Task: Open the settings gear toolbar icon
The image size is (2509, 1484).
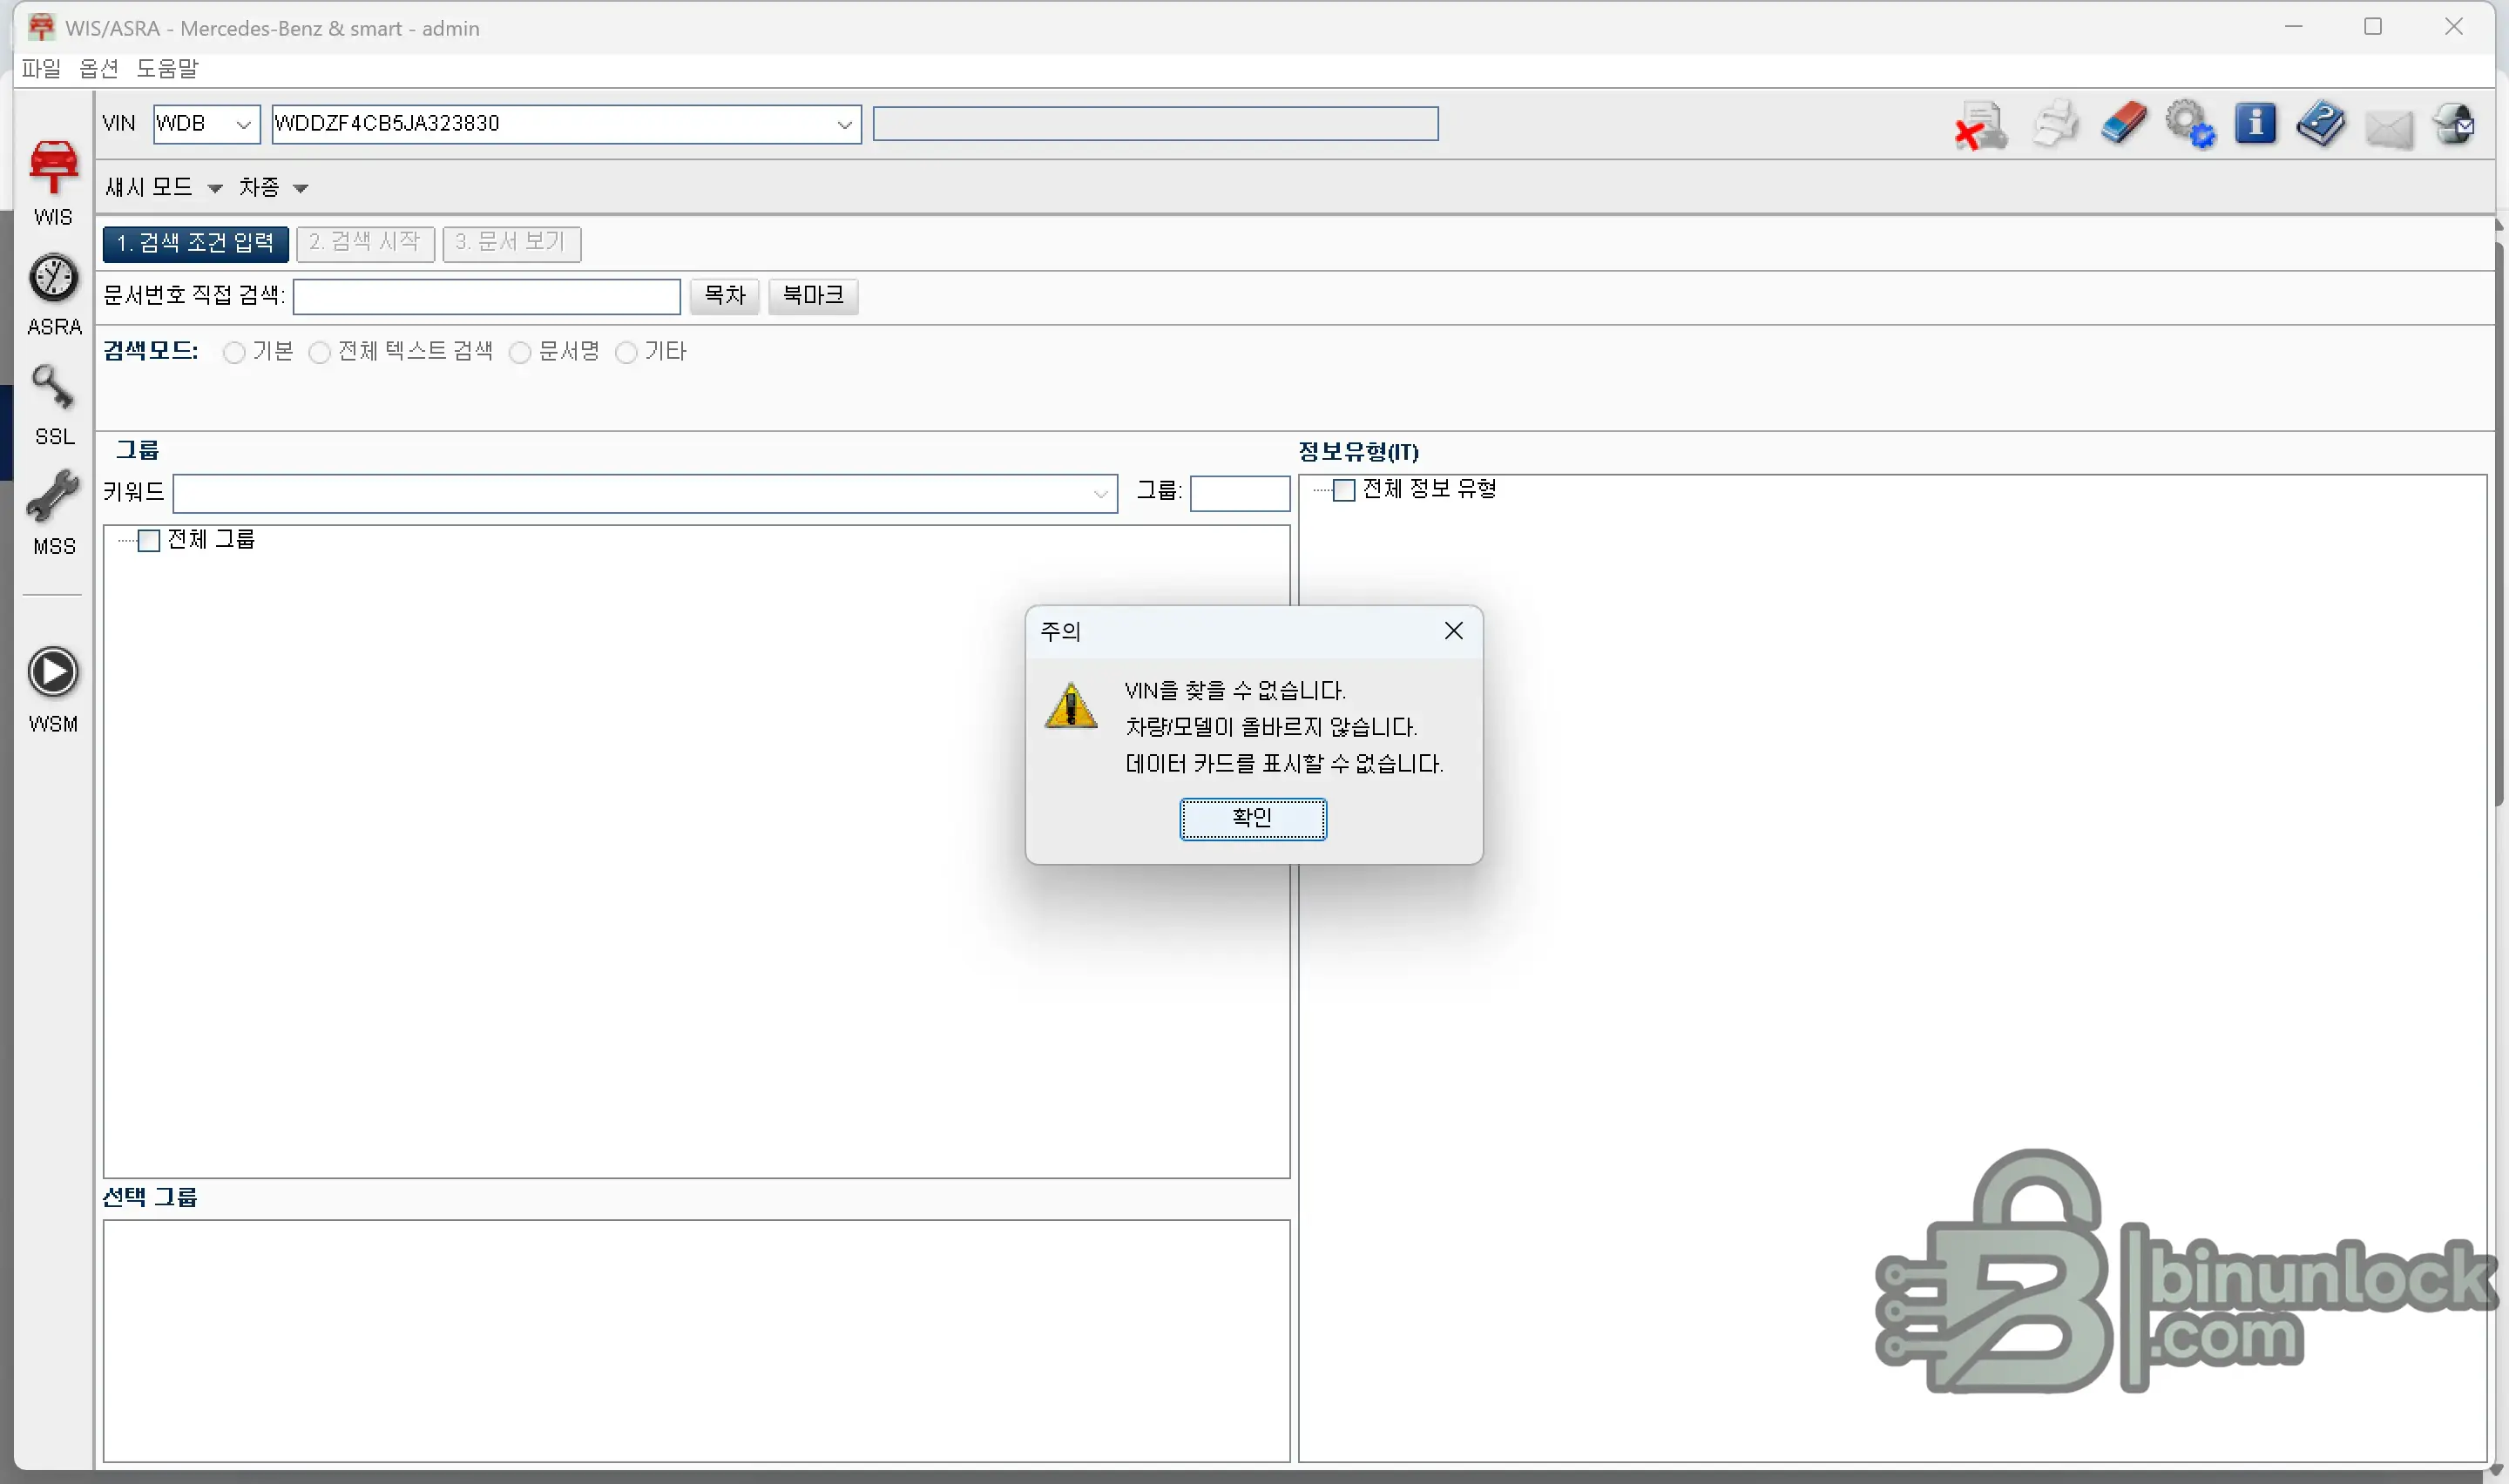Action: [x=2190, y=123]
